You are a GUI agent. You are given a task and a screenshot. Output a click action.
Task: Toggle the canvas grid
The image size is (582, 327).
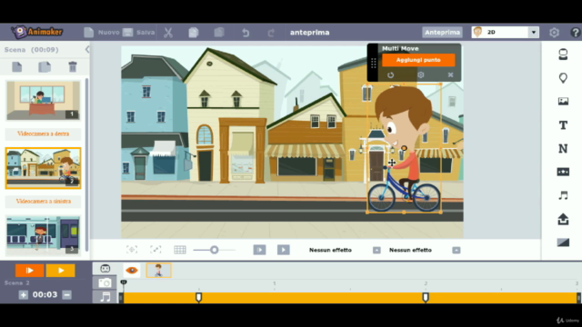point(180,250)
